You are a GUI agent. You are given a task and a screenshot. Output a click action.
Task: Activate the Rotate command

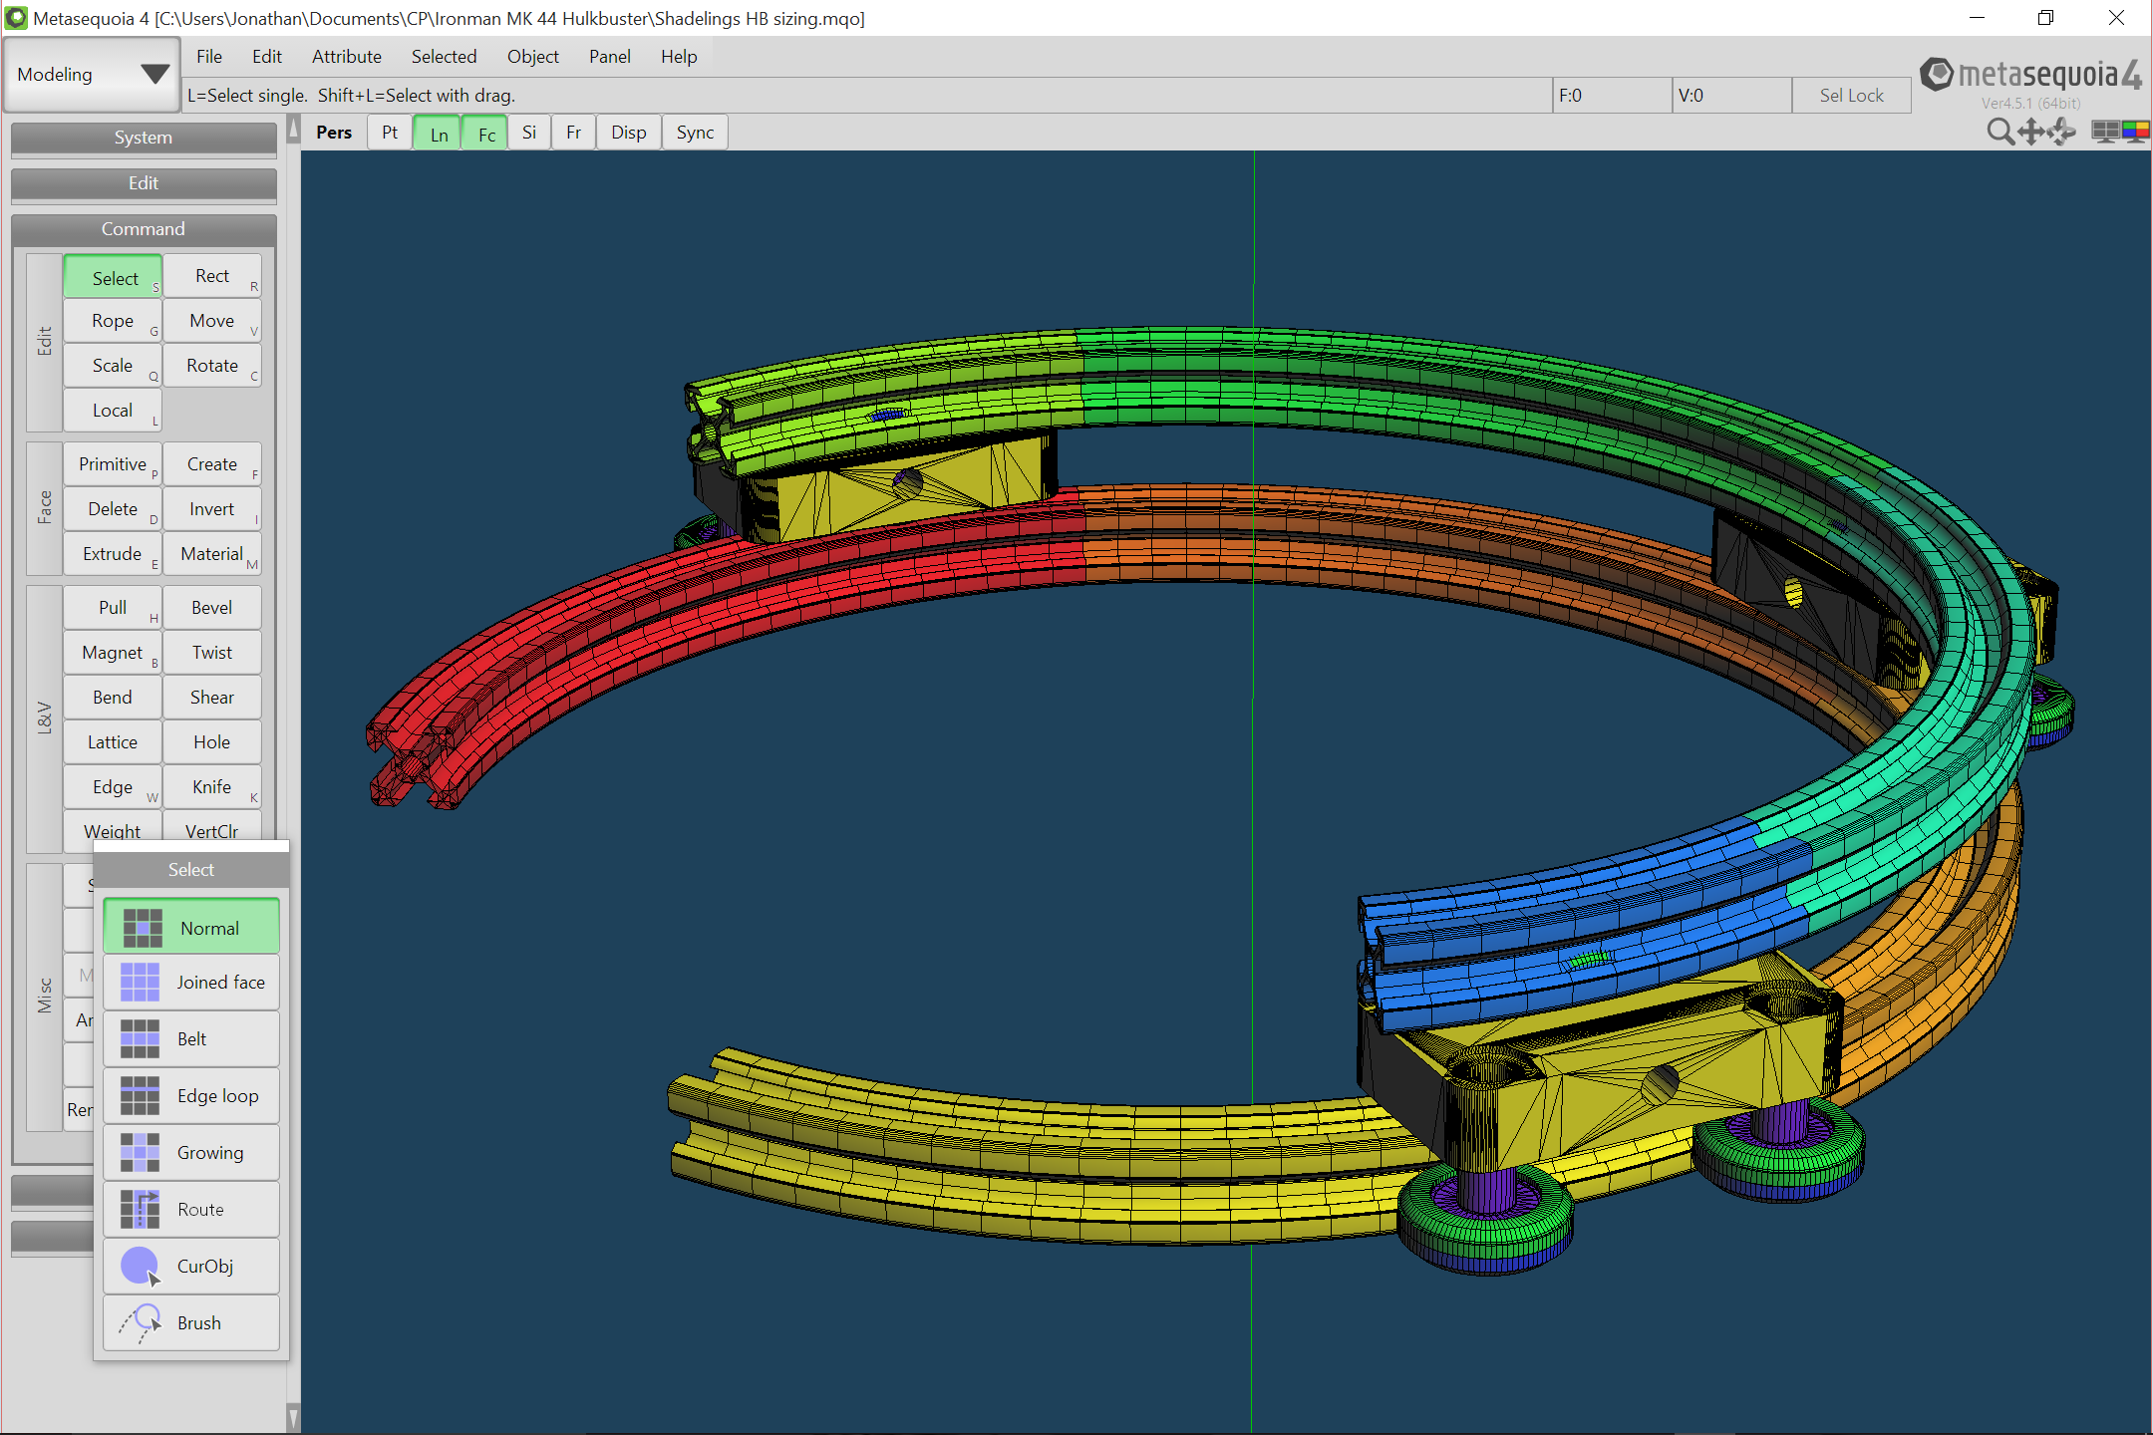tap(212, 366)
